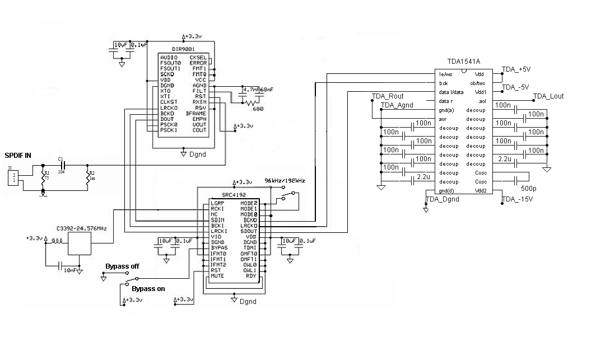
Task: Click the SDIN pin label
Action: pos(217,220)
